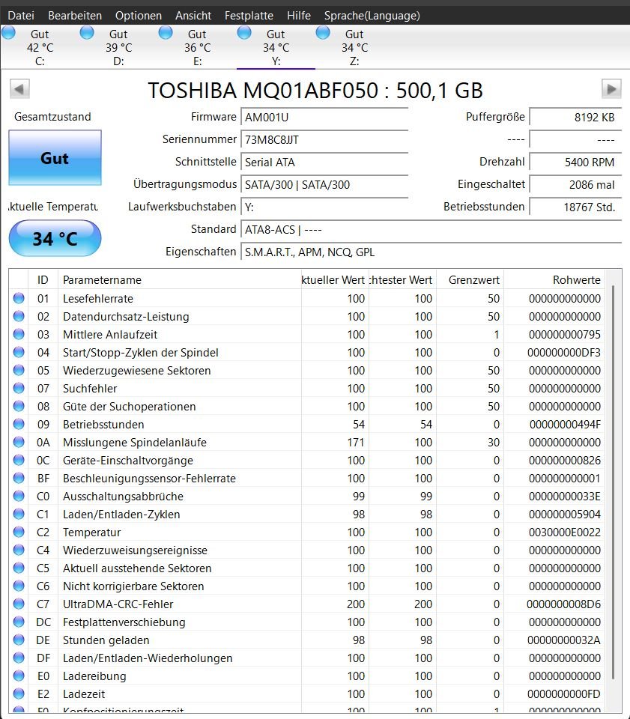This screenshot has height=719, width=630.
Task: Open the Sprache(Language) menu
Action: tap(372, 16)
